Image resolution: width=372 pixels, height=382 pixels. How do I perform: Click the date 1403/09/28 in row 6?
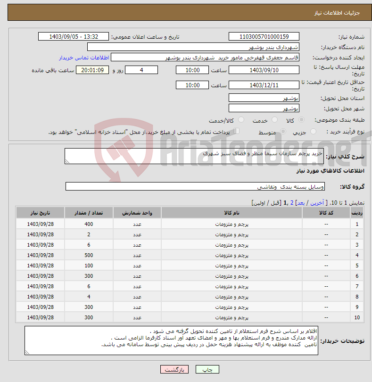pos(40,276)
